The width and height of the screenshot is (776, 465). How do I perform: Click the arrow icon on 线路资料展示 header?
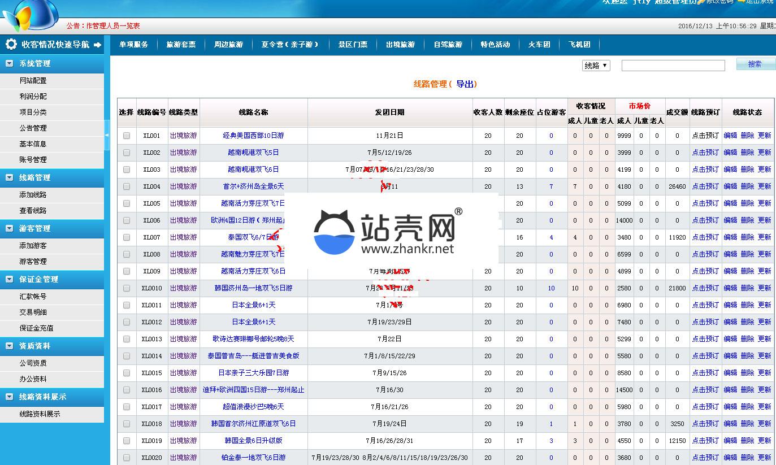coord(9,397)
